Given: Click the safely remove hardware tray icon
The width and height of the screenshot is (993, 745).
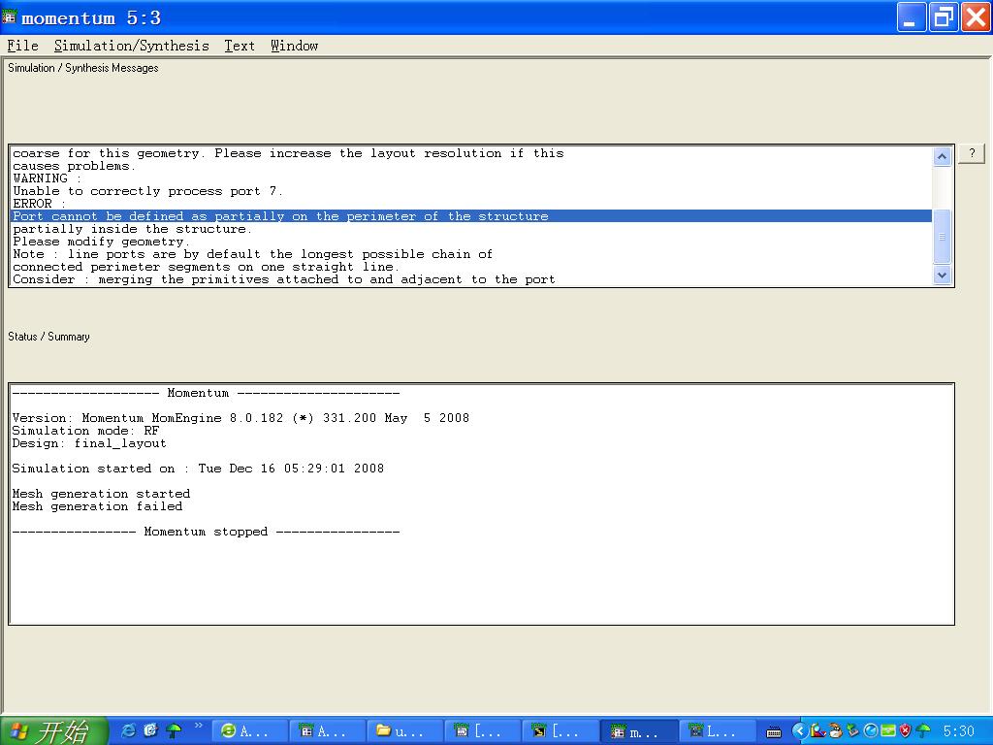Looking at the screenshot, I should point(853,731).
